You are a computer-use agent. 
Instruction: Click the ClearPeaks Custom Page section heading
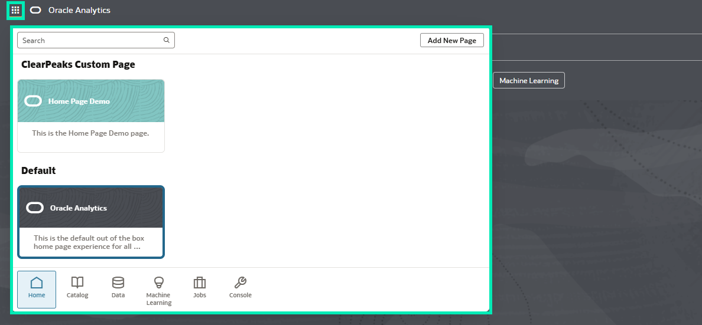tap(78, 65)
